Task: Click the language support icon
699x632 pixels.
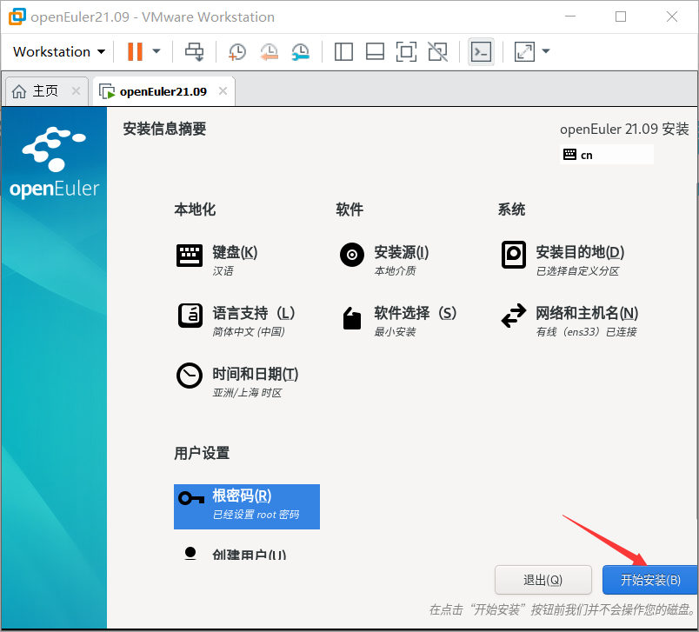Action: 190,316
